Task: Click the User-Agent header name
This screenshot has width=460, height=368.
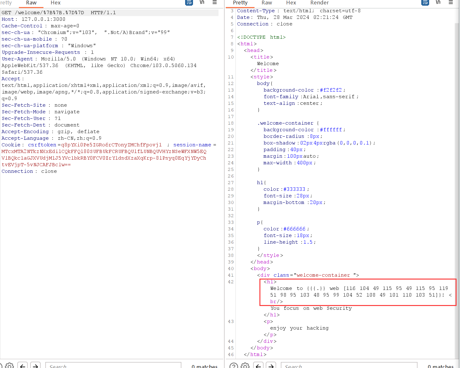Action: pos(17,59)
